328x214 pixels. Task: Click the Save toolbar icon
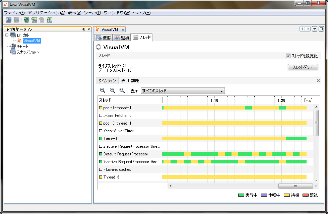16,20
